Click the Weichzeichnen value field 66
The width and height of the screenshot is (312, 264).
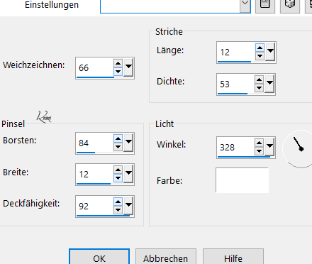pos(95,67)
